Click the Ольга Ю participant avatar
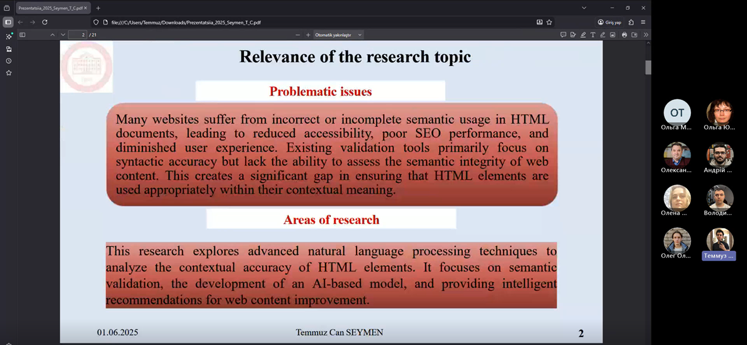Image resolution: width=747 pixels, height=345 pixels. (x=720, y=113)
